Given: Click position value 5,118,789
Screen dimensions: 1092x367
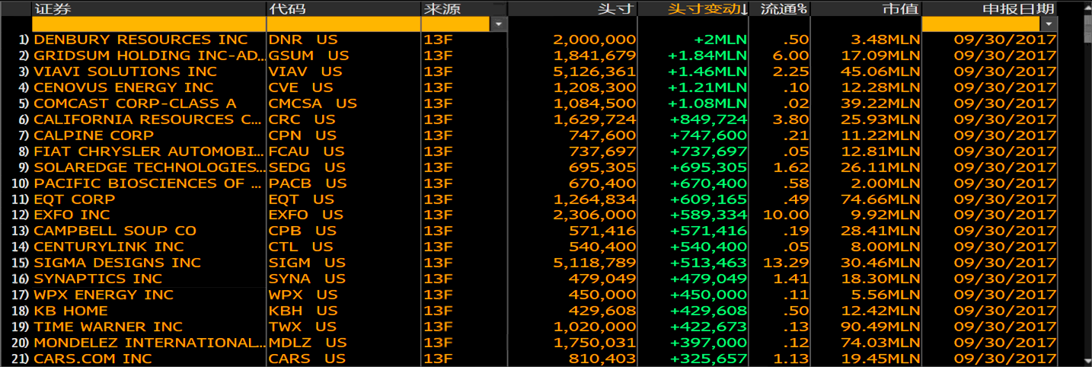Looking at the screenshot, I should (x=595, y=263).
